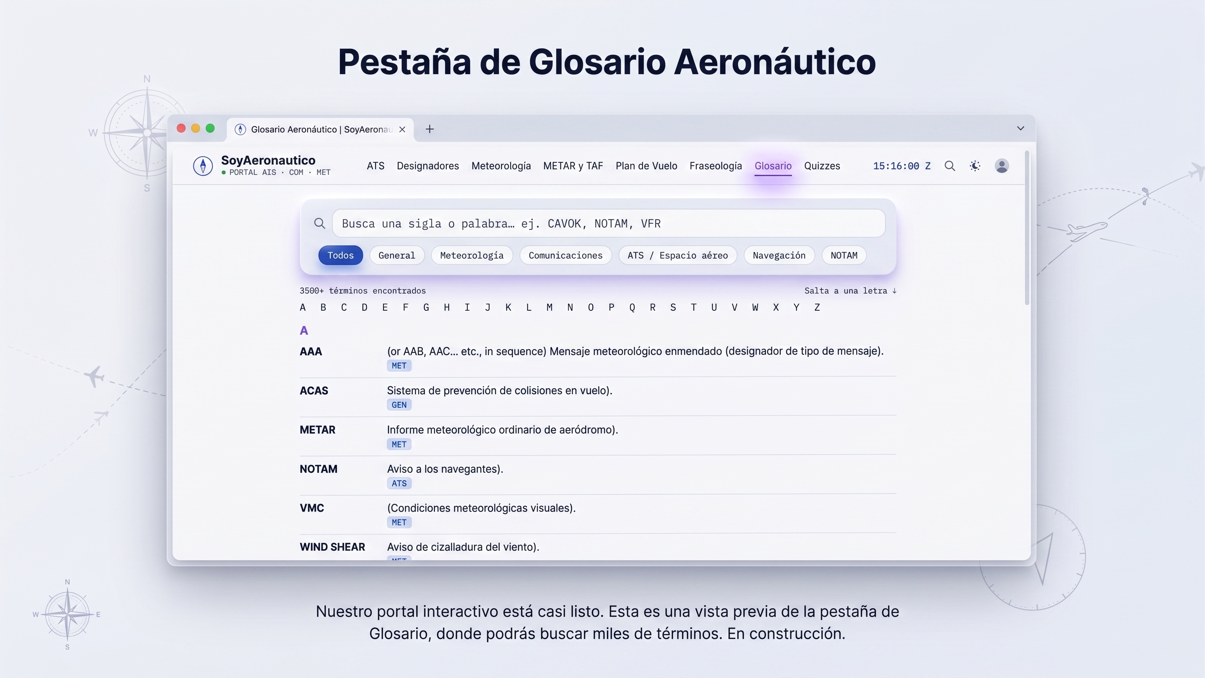Image resolution: width=1205 pixels, height=678 pixels.
Task: Click the MET tag under VMC
Action: (399, 522)
